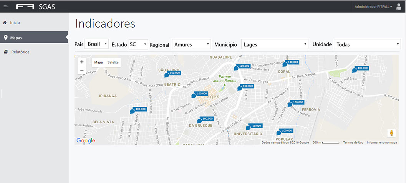The image size is (406, 183).
Task: Click Informar erro no mapa link
Action: tap(382, 142)
